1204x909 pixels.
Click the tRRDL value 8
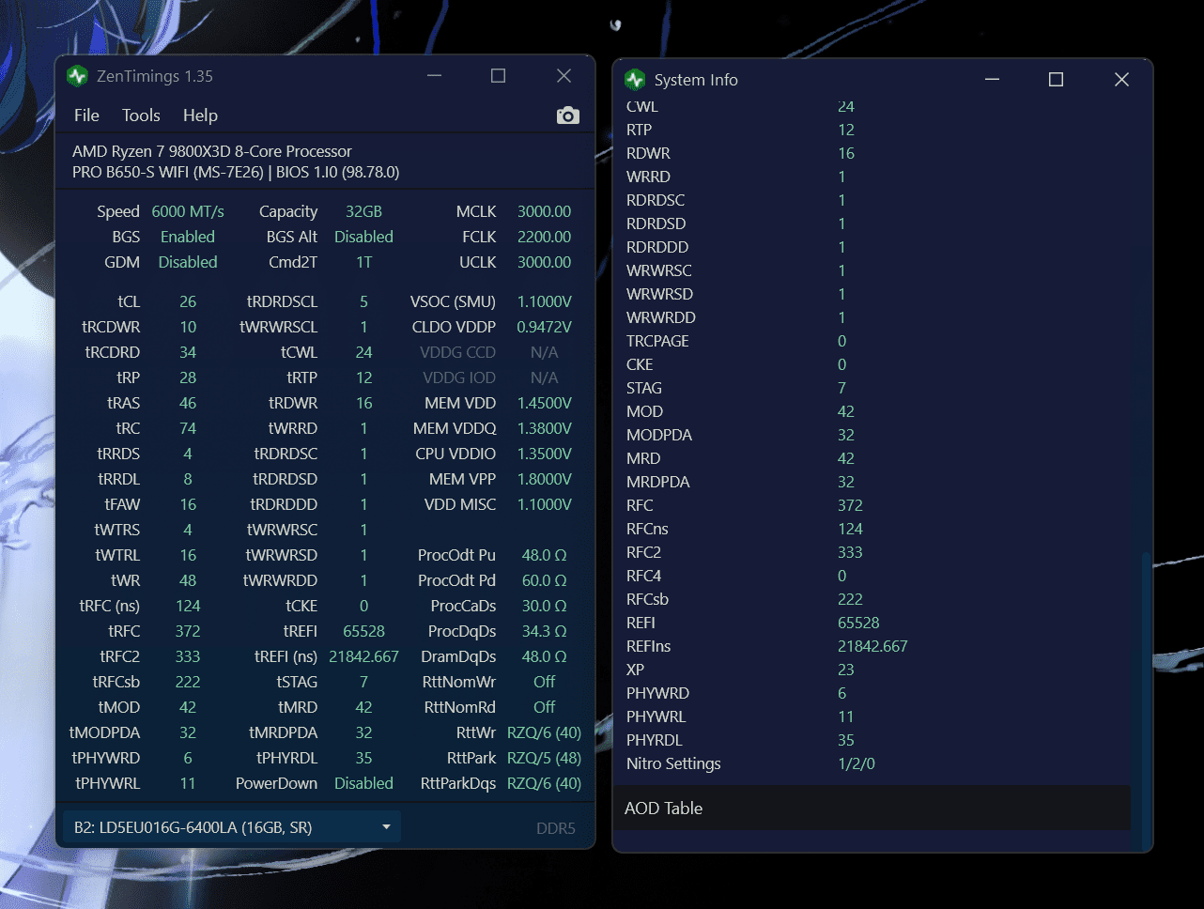point(188,479)
